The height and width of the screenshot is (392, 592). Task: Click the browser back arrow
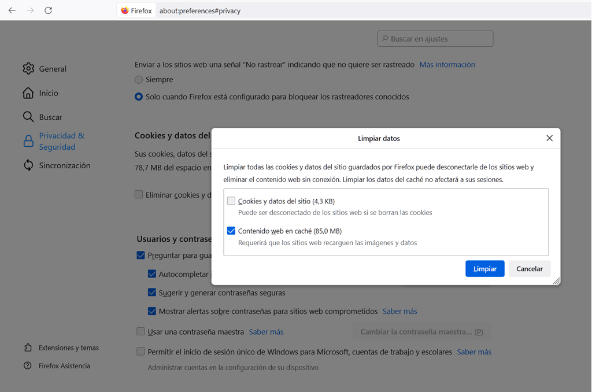tap(12, 10)
